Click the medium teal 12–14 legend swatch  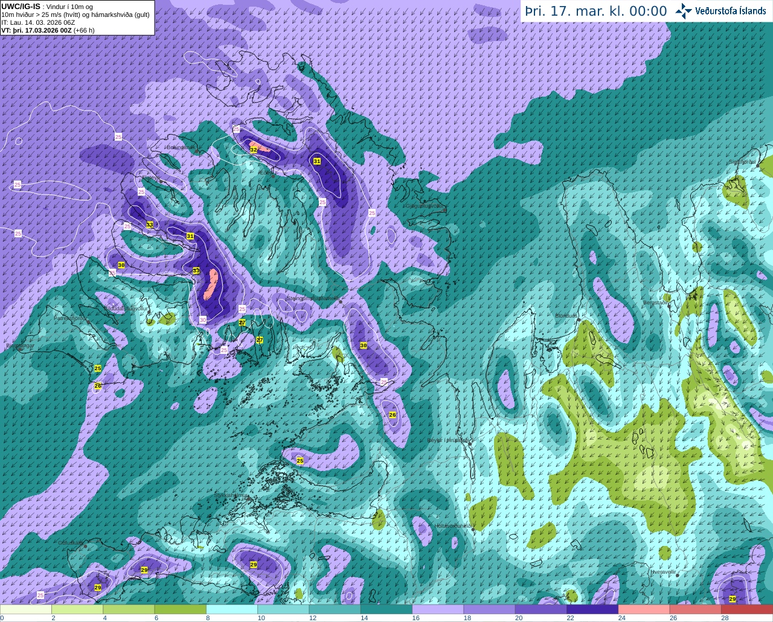(x=335, y=609)
